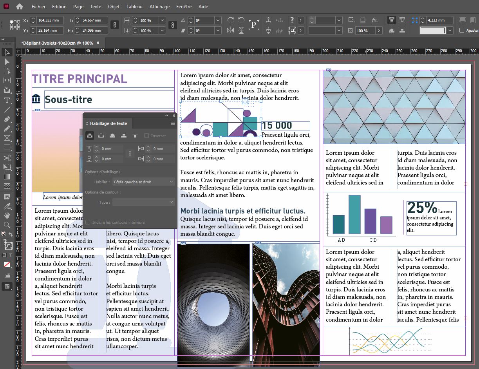Select the Pen tool

coord(7,119)
